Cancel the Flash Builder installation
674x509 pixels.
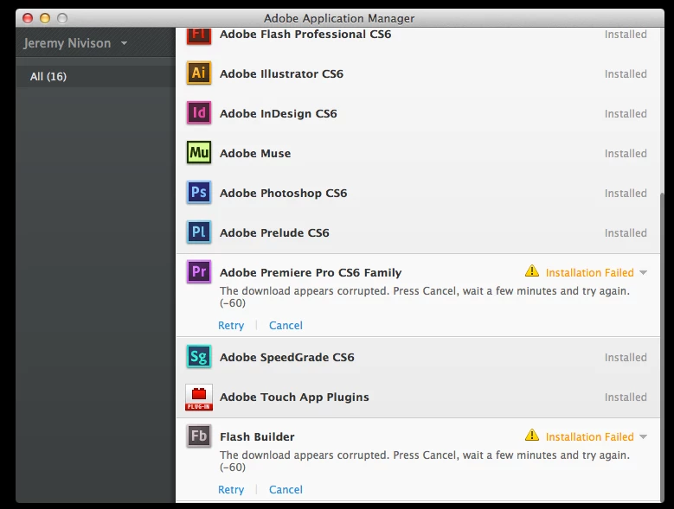pyautogui.click(x=286, y=490)
